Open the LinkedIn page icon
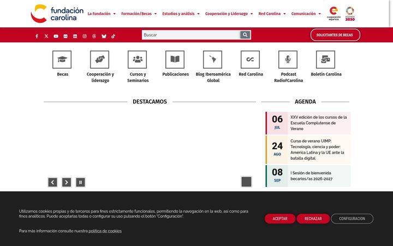 (75, 36)
